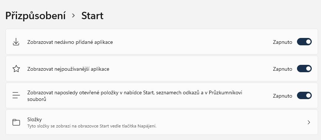
Task: Click the folder icon beside Složky
Action: tap(16, 122)
